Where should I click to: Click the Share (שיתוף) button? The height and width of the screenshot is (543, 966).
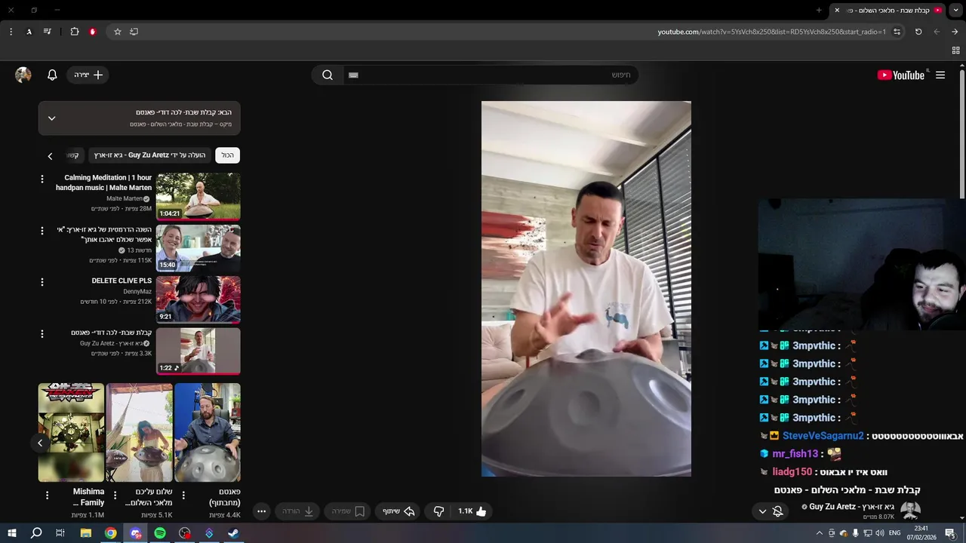[398, 511]
